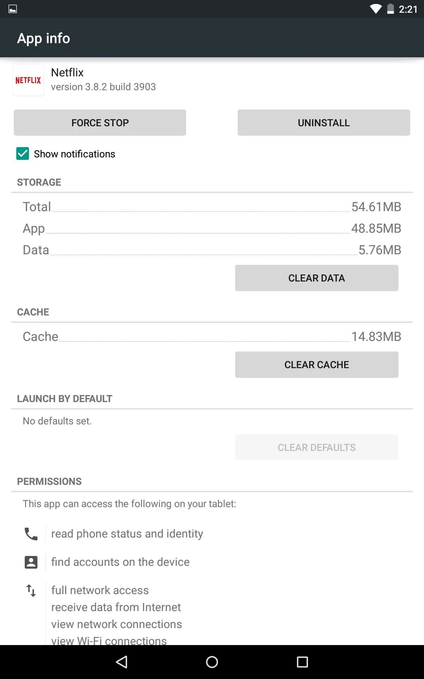Uncheck the Show notifications checkbox
This screenshot has width=424, height=679.
[23, 154]
